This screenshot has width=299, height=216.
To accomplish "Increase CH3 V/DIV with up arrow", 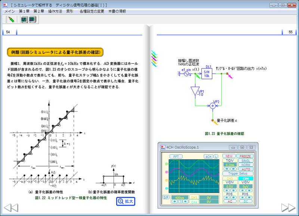I will 233,190.
